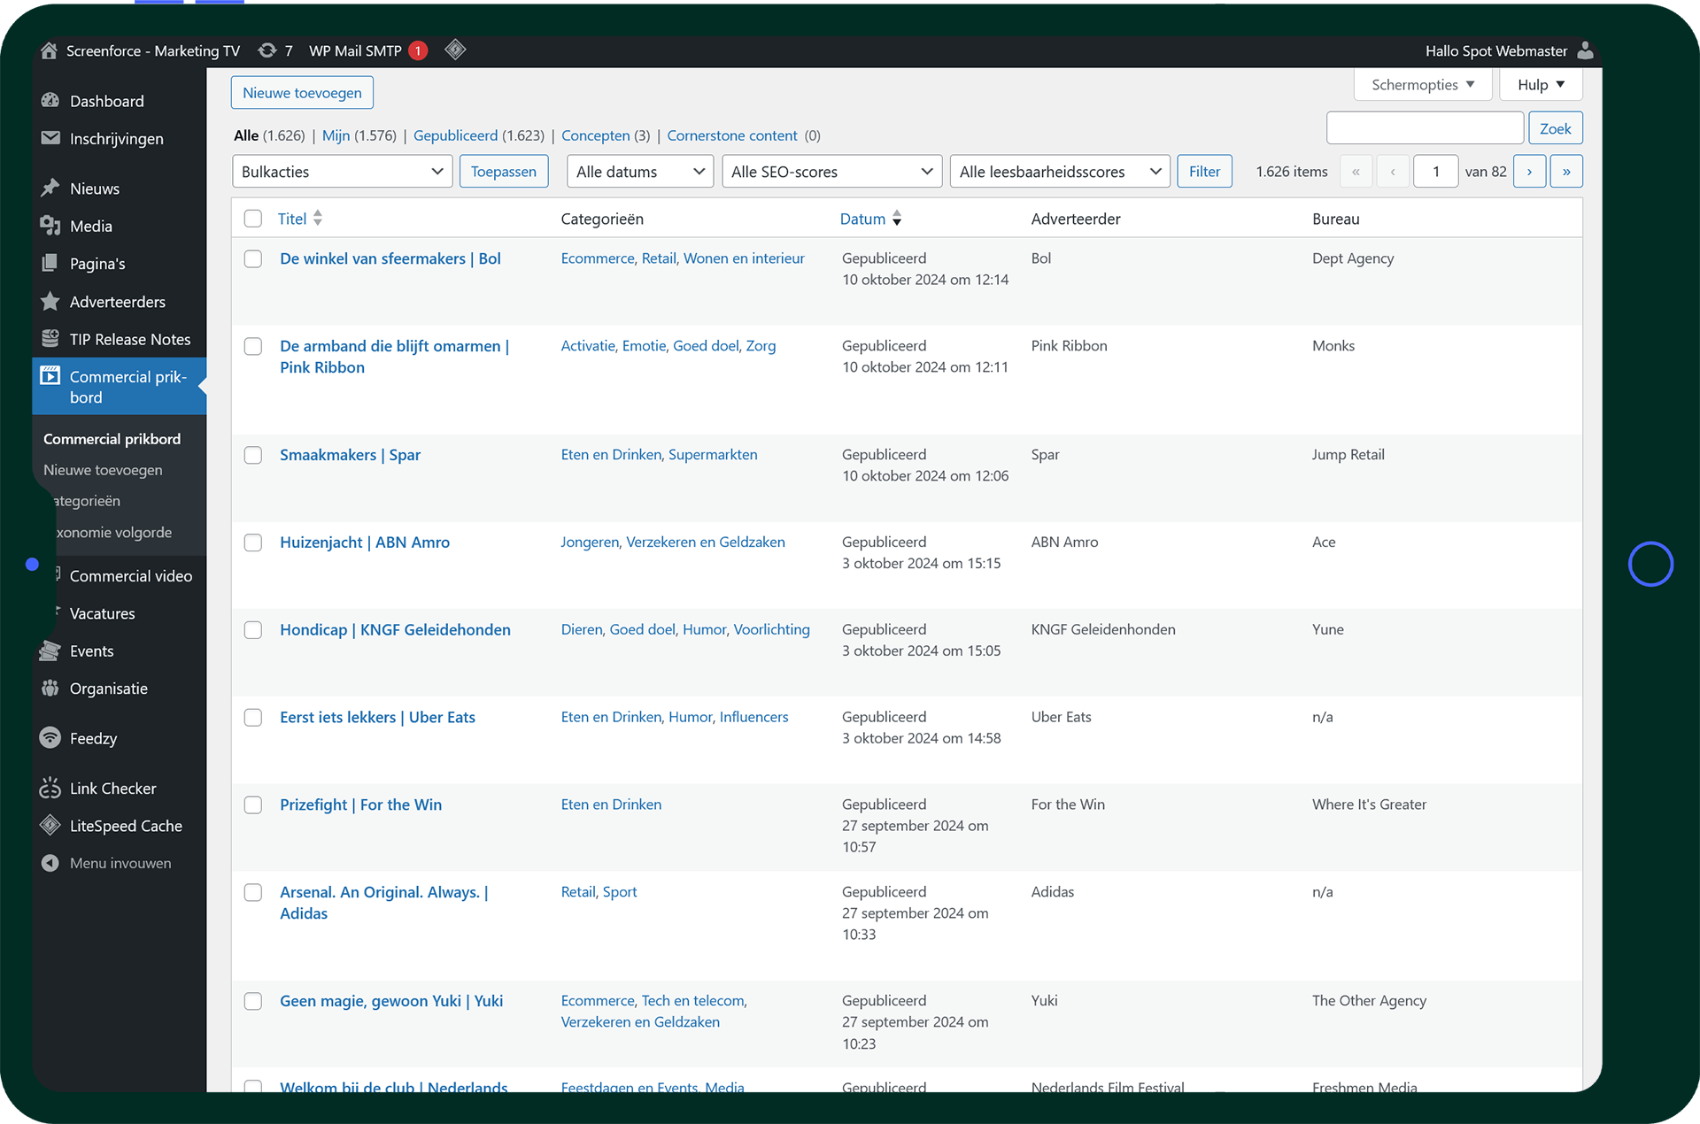Open the Hondicap | KNGF Geleidehonden post link
This screenshot has width=1700, height=1124.
(x=395, y=630)
